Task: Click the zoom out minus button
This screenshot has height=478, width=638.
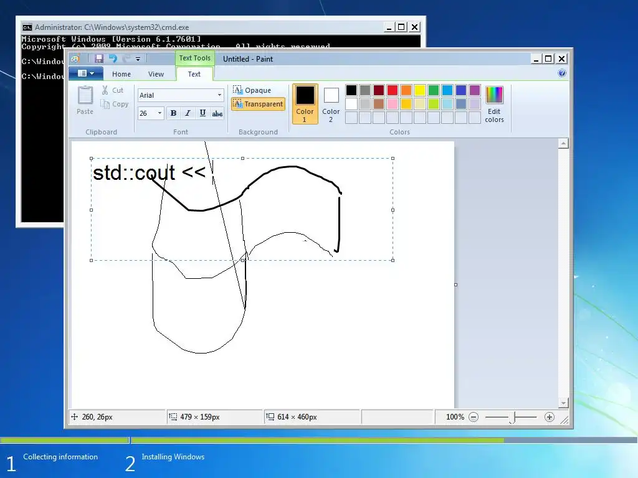Action: pos(474,417)
